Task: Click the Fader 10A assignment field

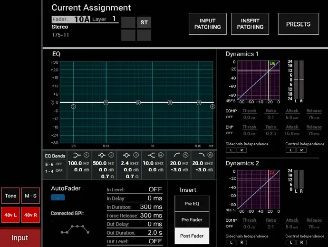Action: (x=71, y=19)
